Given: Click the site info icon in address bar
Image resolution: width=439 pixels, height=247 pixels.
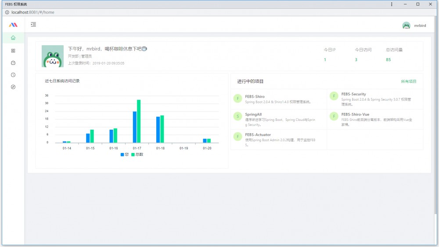Looking at the screenshot, I should coord(7,12).
